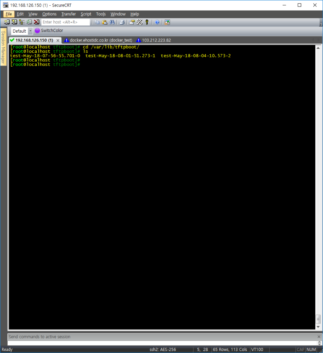Click the Find binoculars icon
Image resolution: width=323 pixels, height=353 pixels.
tap(112, 22)
